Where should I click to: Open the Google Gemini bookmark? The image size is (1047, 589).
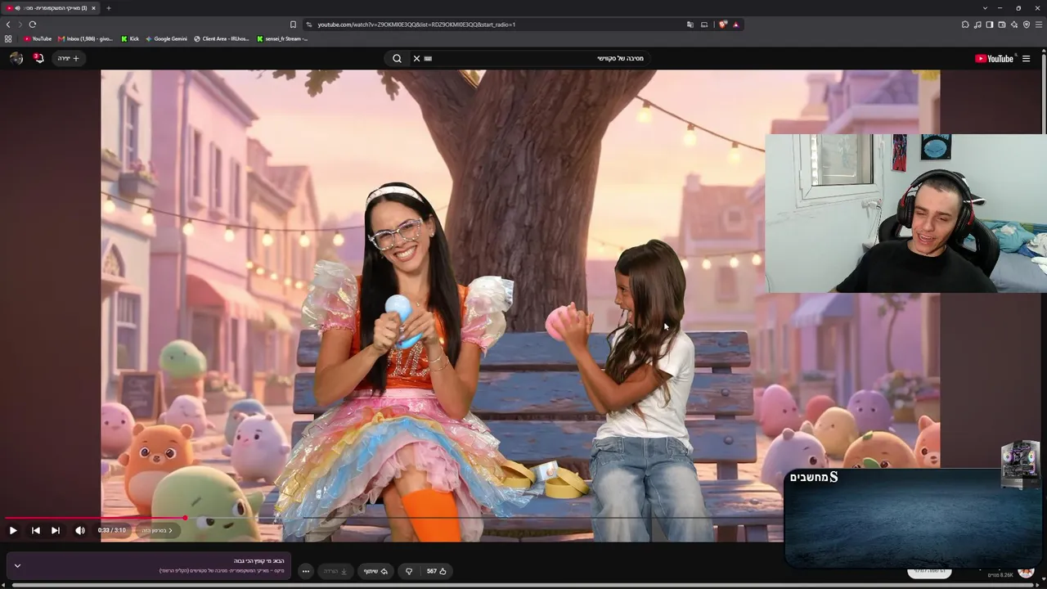pos(166,38)
